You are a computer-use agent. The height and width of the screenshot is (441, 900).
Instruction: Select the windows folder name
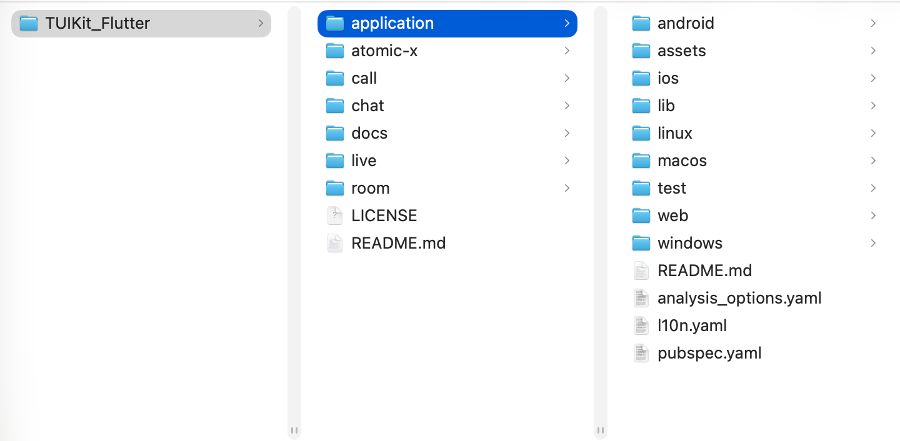click(690, 244)
